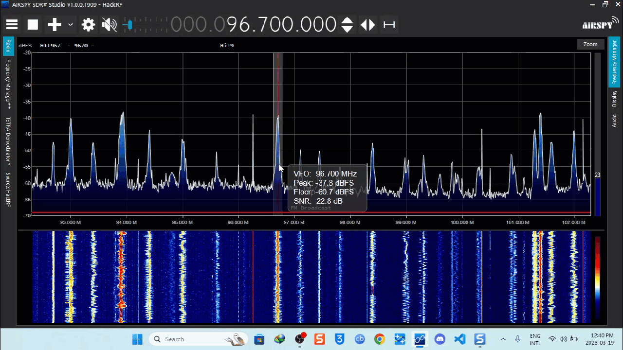Image resolution: width=623 pixels, height=350 pixels.
Task: Open the blue S icon beside VS Code
Action: [x=480, y=339]
